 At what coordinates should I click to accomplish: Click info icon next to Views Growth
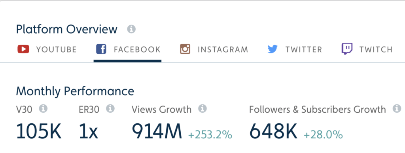click(202, 109)
